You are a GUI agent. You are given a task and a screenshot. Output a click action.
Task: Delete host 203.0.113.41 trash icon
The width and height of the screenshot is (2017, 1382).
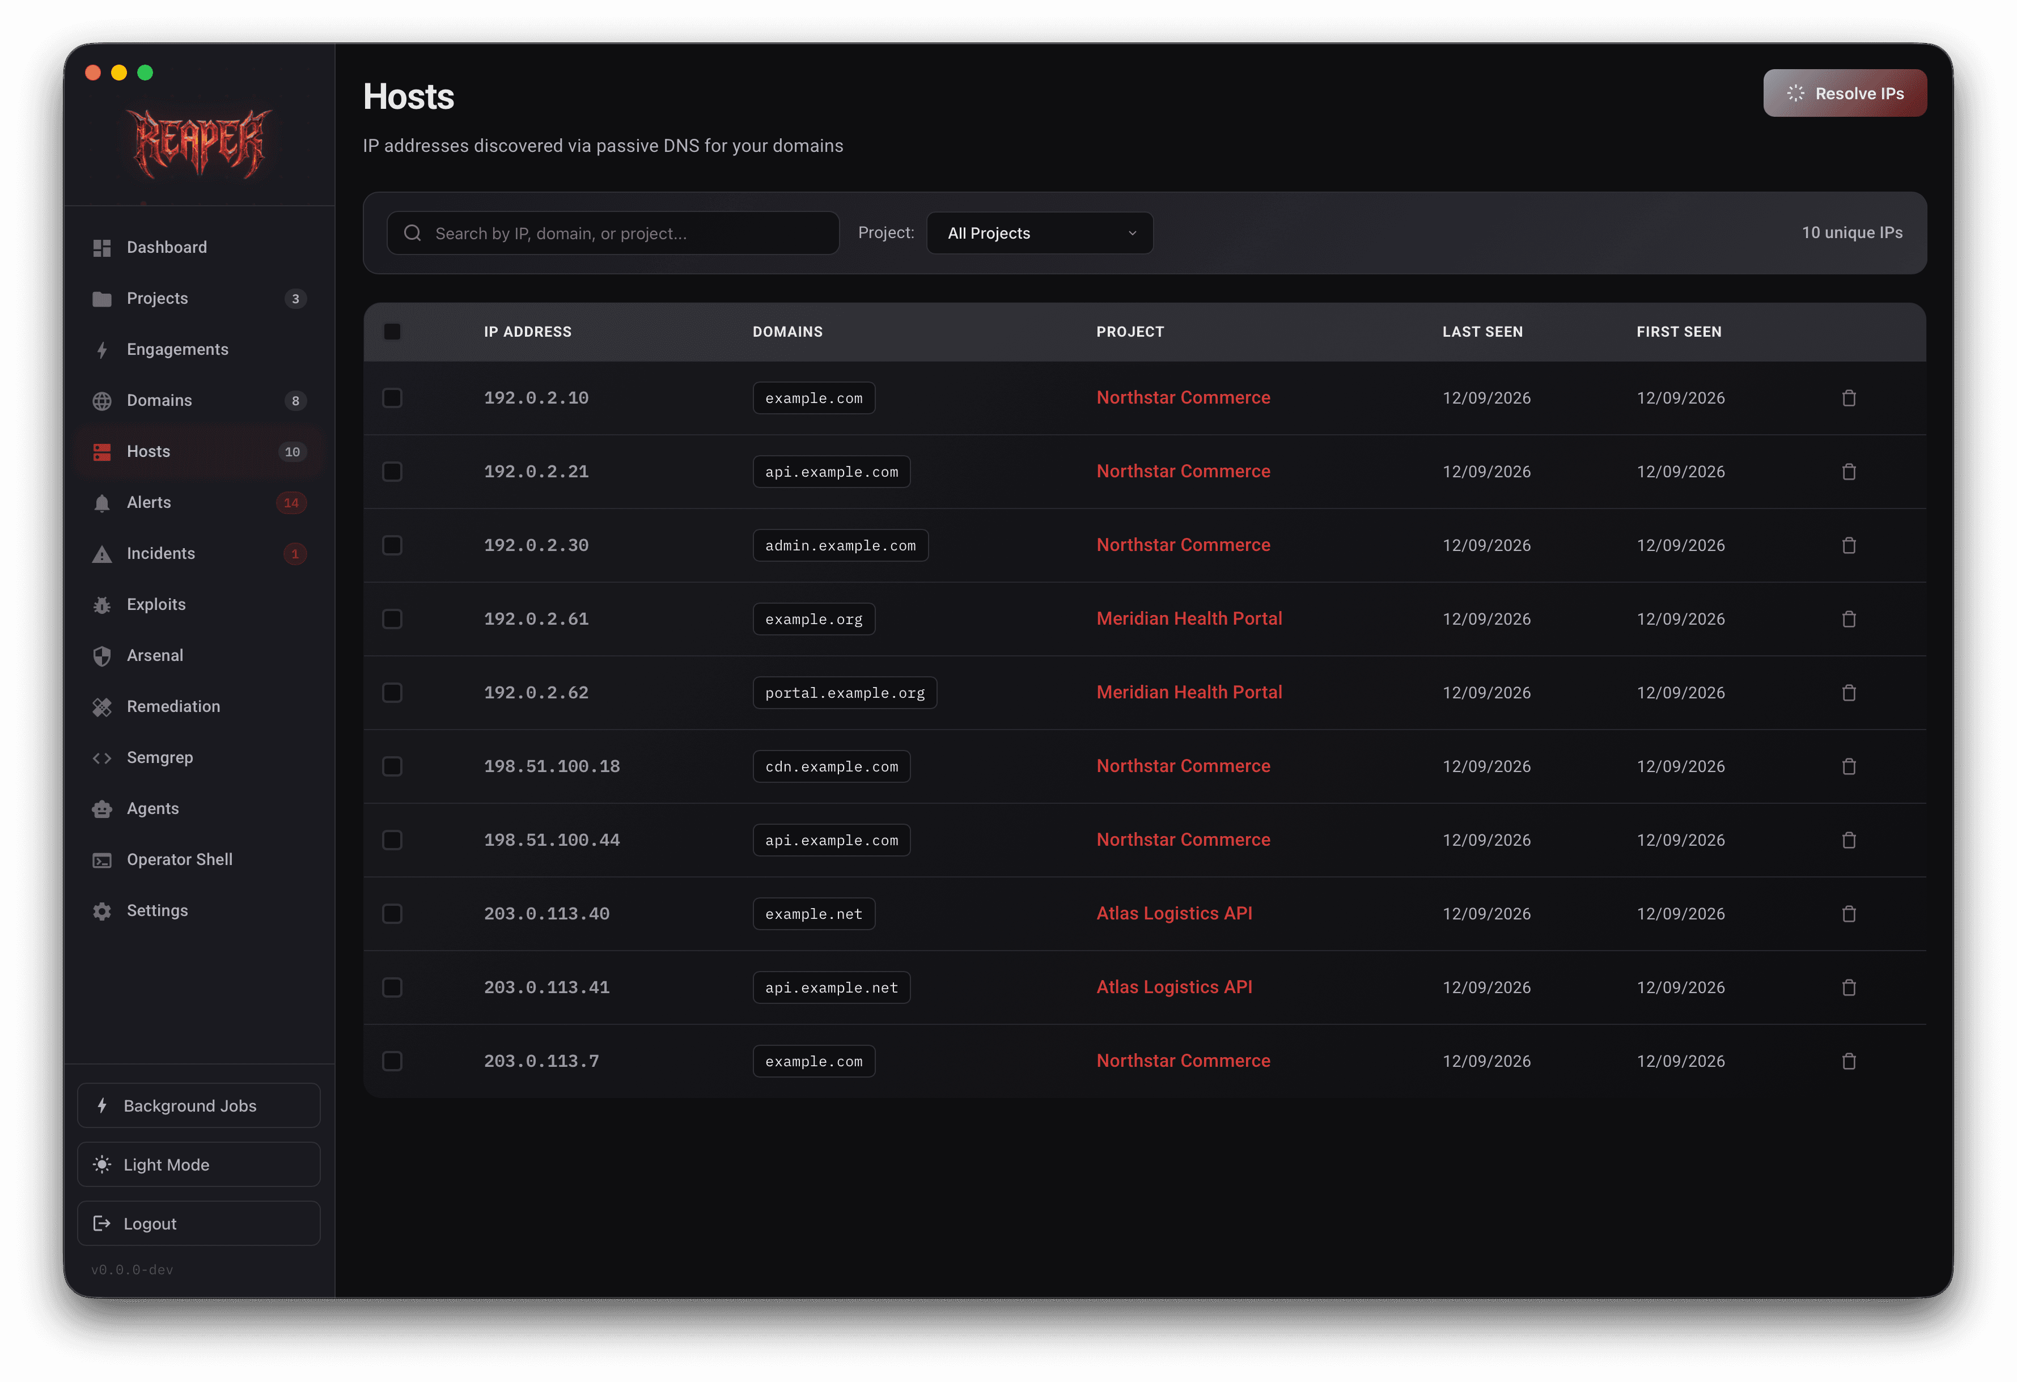pyautogui.click(x=1849, y=988)
